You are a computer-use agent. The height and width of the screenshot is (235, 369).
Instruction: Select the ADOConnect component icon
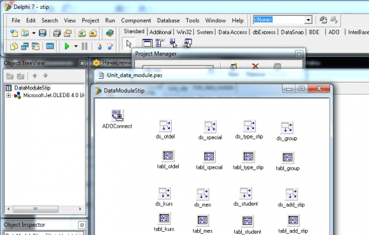click(x=117, y=115)
